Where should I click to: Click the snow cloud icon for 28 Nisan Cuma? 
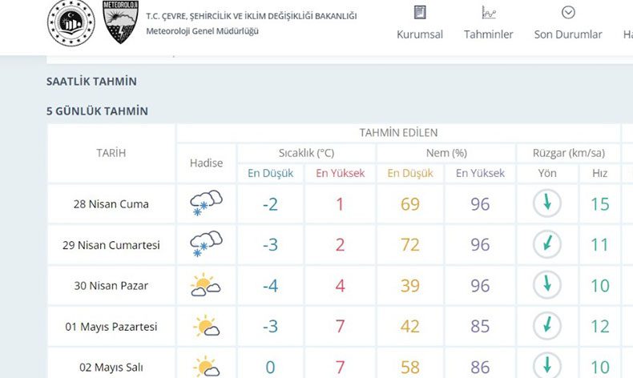(x=206, y=203)
